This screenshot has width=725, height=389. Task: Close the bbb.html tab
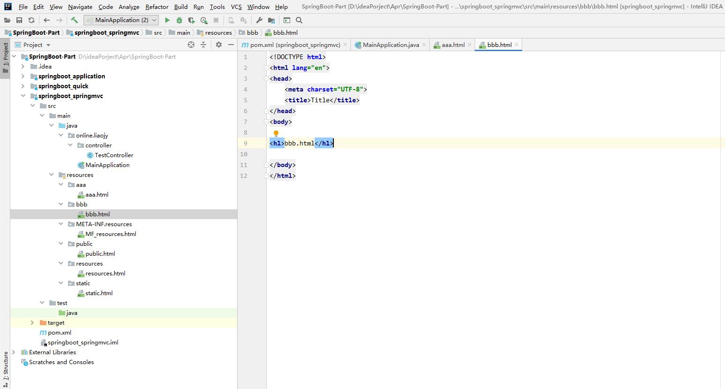coord(517,45)
